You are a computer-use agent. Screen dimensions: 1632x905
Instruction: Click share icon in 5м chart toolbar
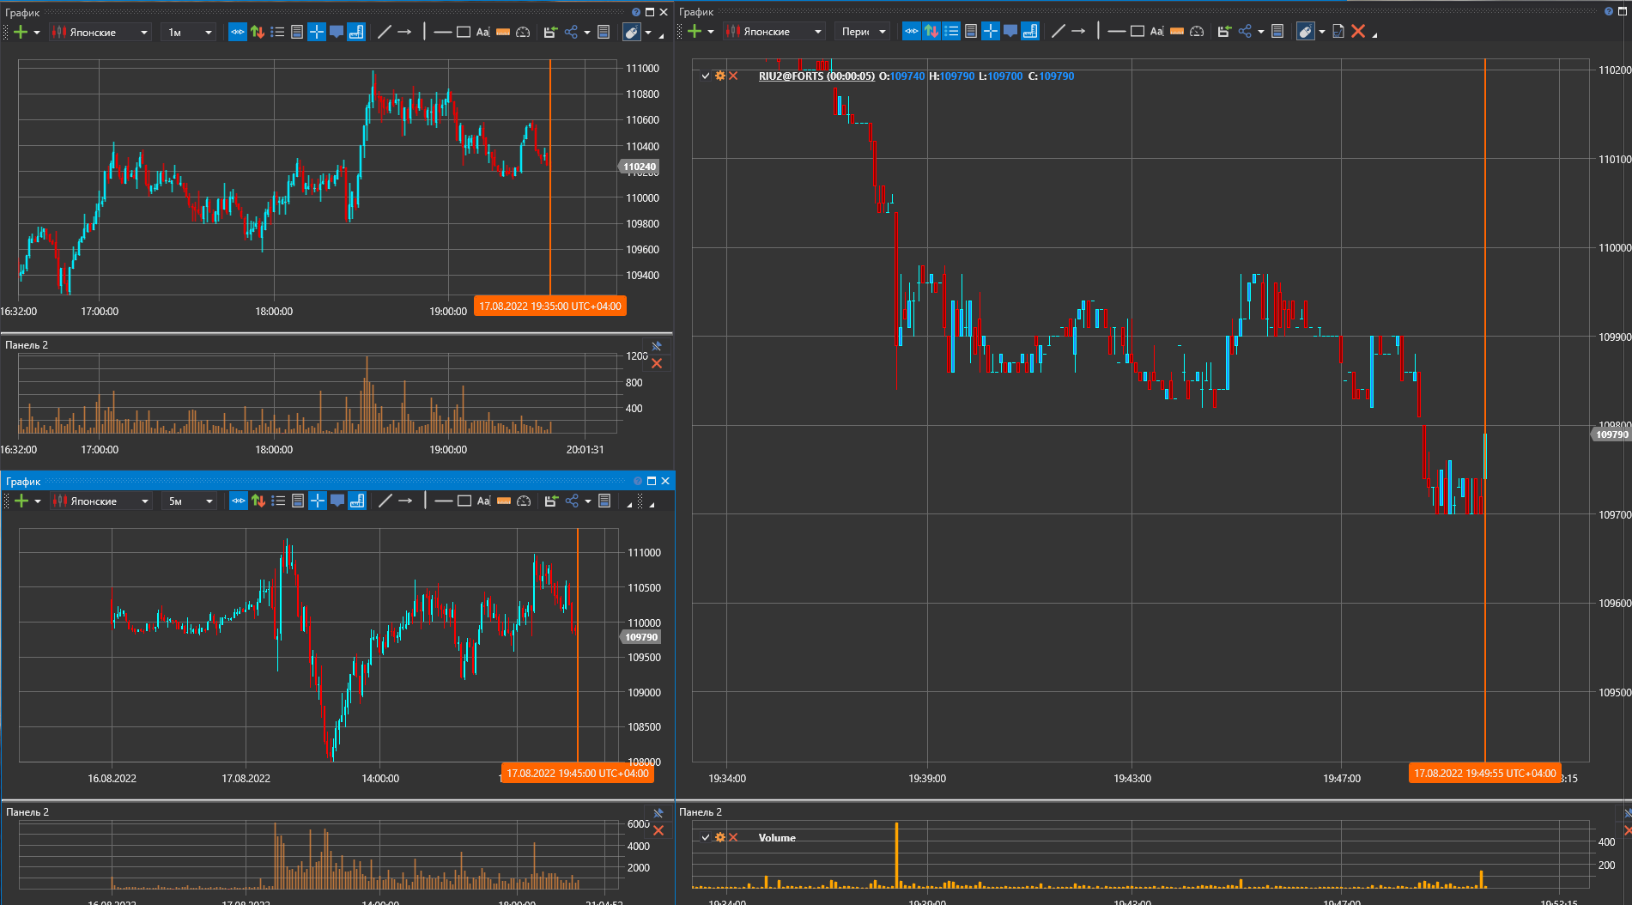tap(572, 501)
